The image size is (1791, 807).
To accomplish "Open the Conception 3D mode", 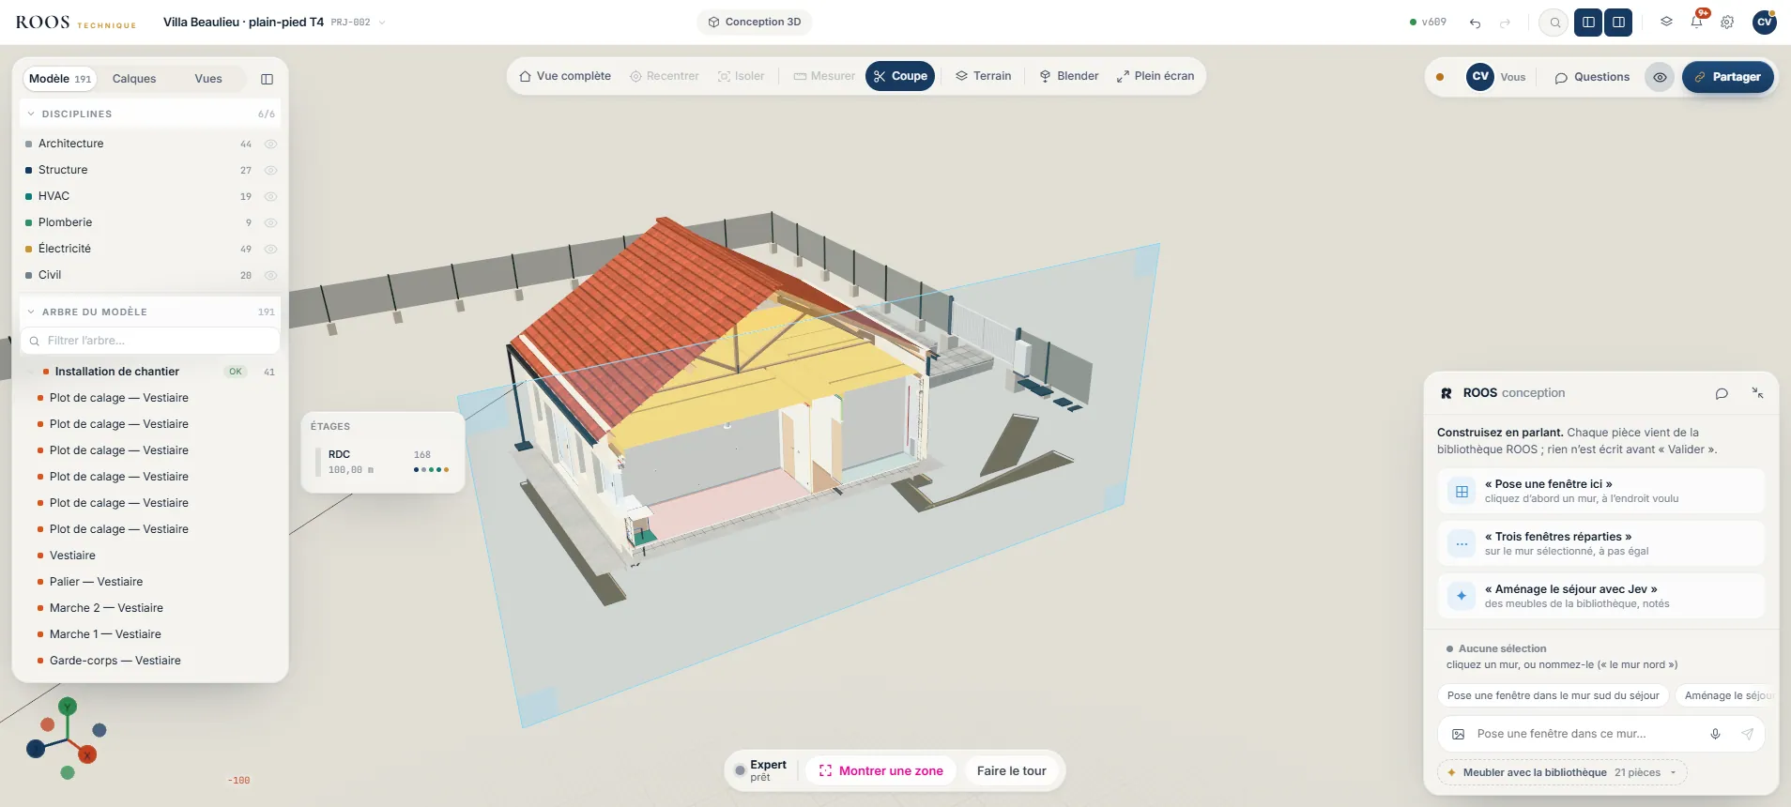I will 754,22.
